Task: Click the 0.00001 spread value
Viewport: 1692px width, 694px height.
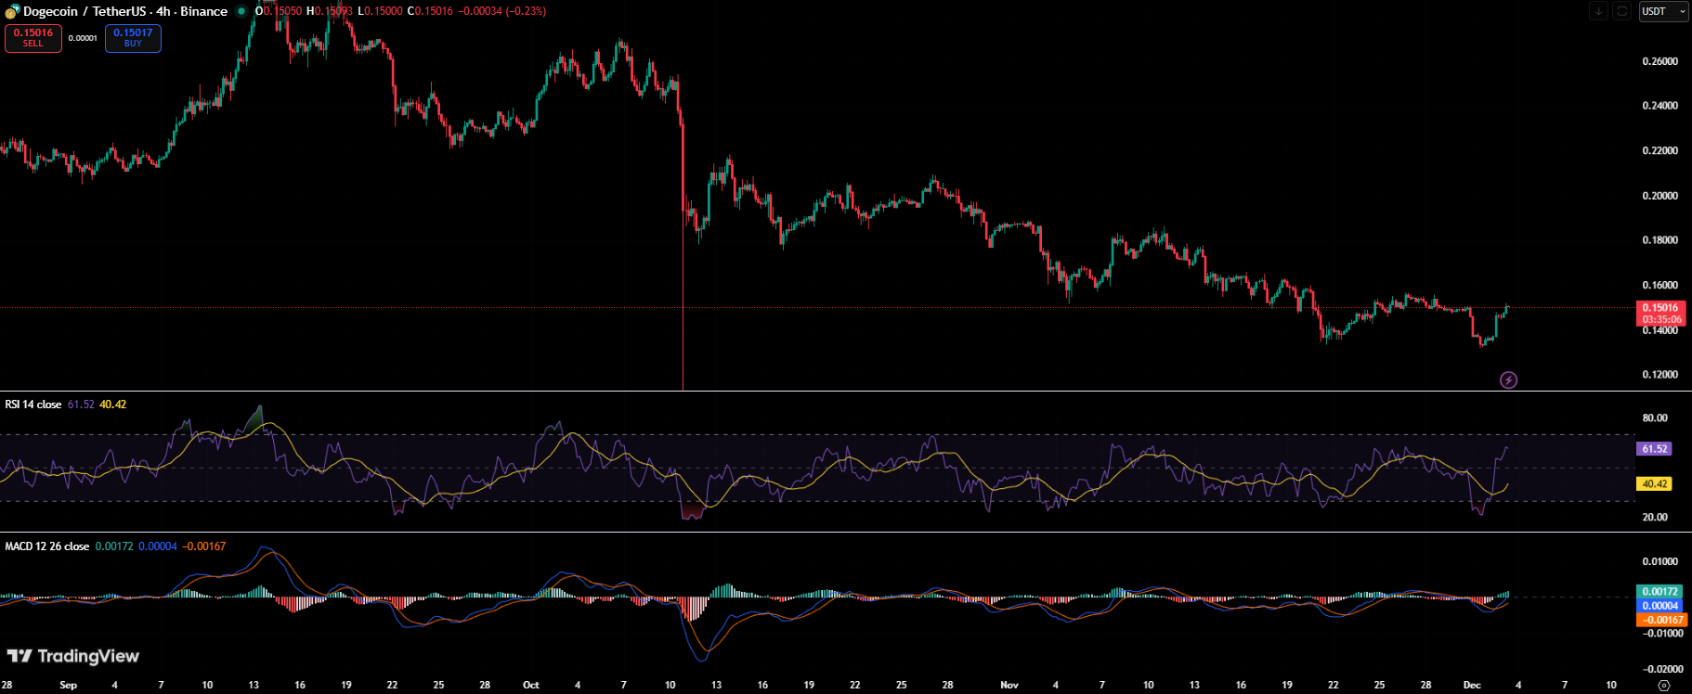Action: click(83, 38)
